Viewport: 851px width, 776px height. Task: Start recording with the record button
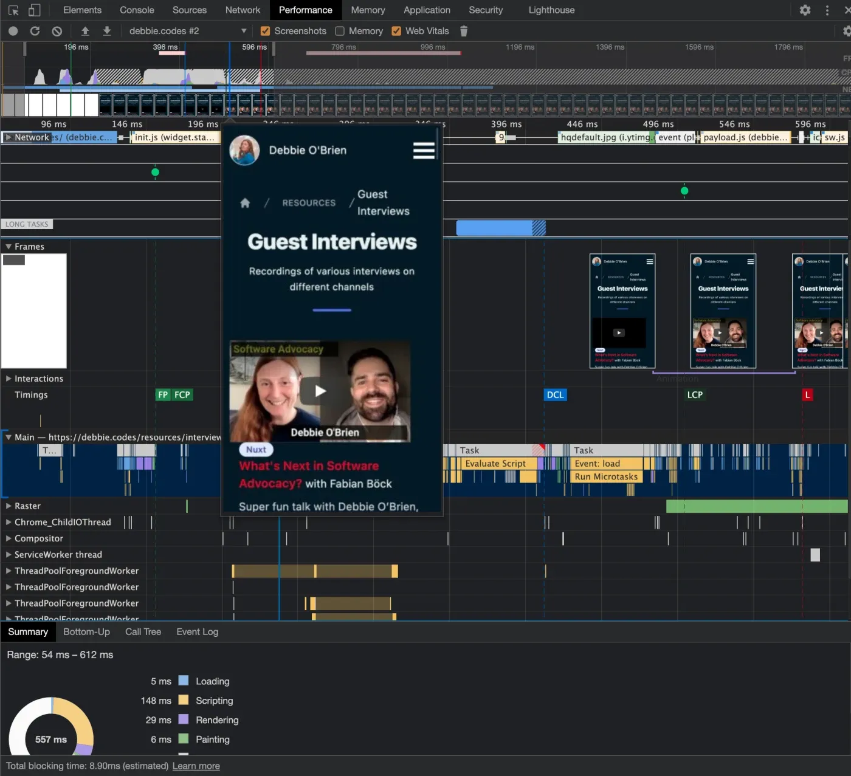[x=13, y=31]
